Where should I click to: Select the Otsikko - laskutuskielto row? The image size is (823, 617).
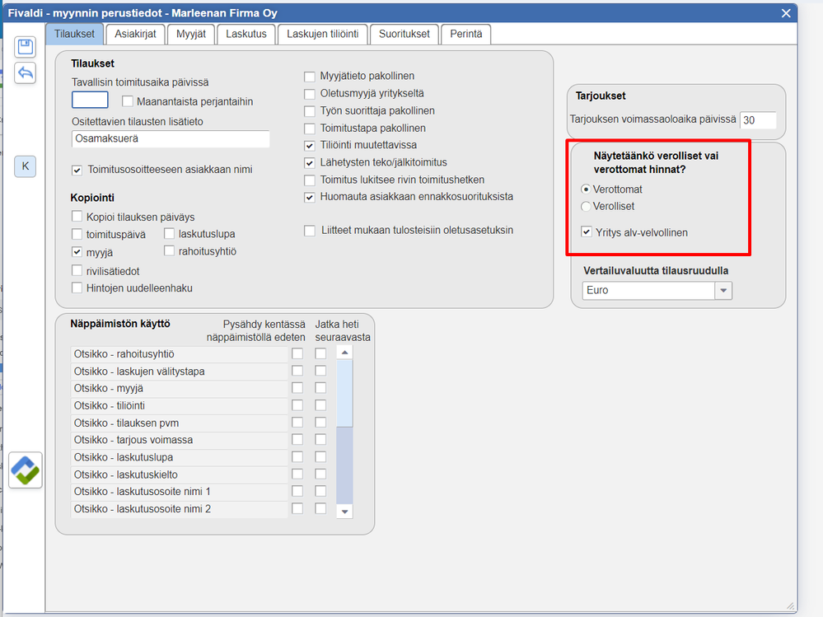[x=179, y=474]
